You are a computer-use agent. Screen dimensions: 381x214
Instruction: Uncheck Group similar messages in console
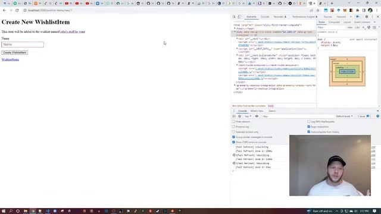tap(233, 137)
